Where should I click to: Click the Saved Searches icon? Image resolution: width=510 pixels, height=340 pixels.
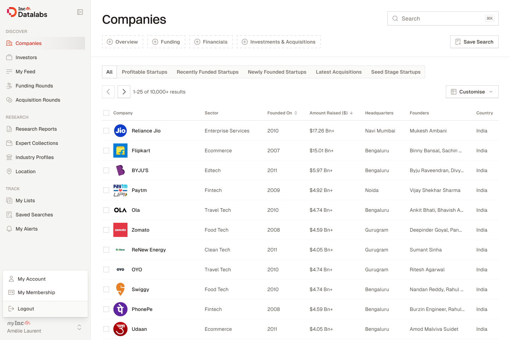coord(9,215)
